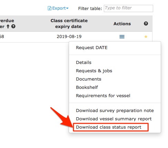Choose Requests & jobs menu entry

[94, 71]
